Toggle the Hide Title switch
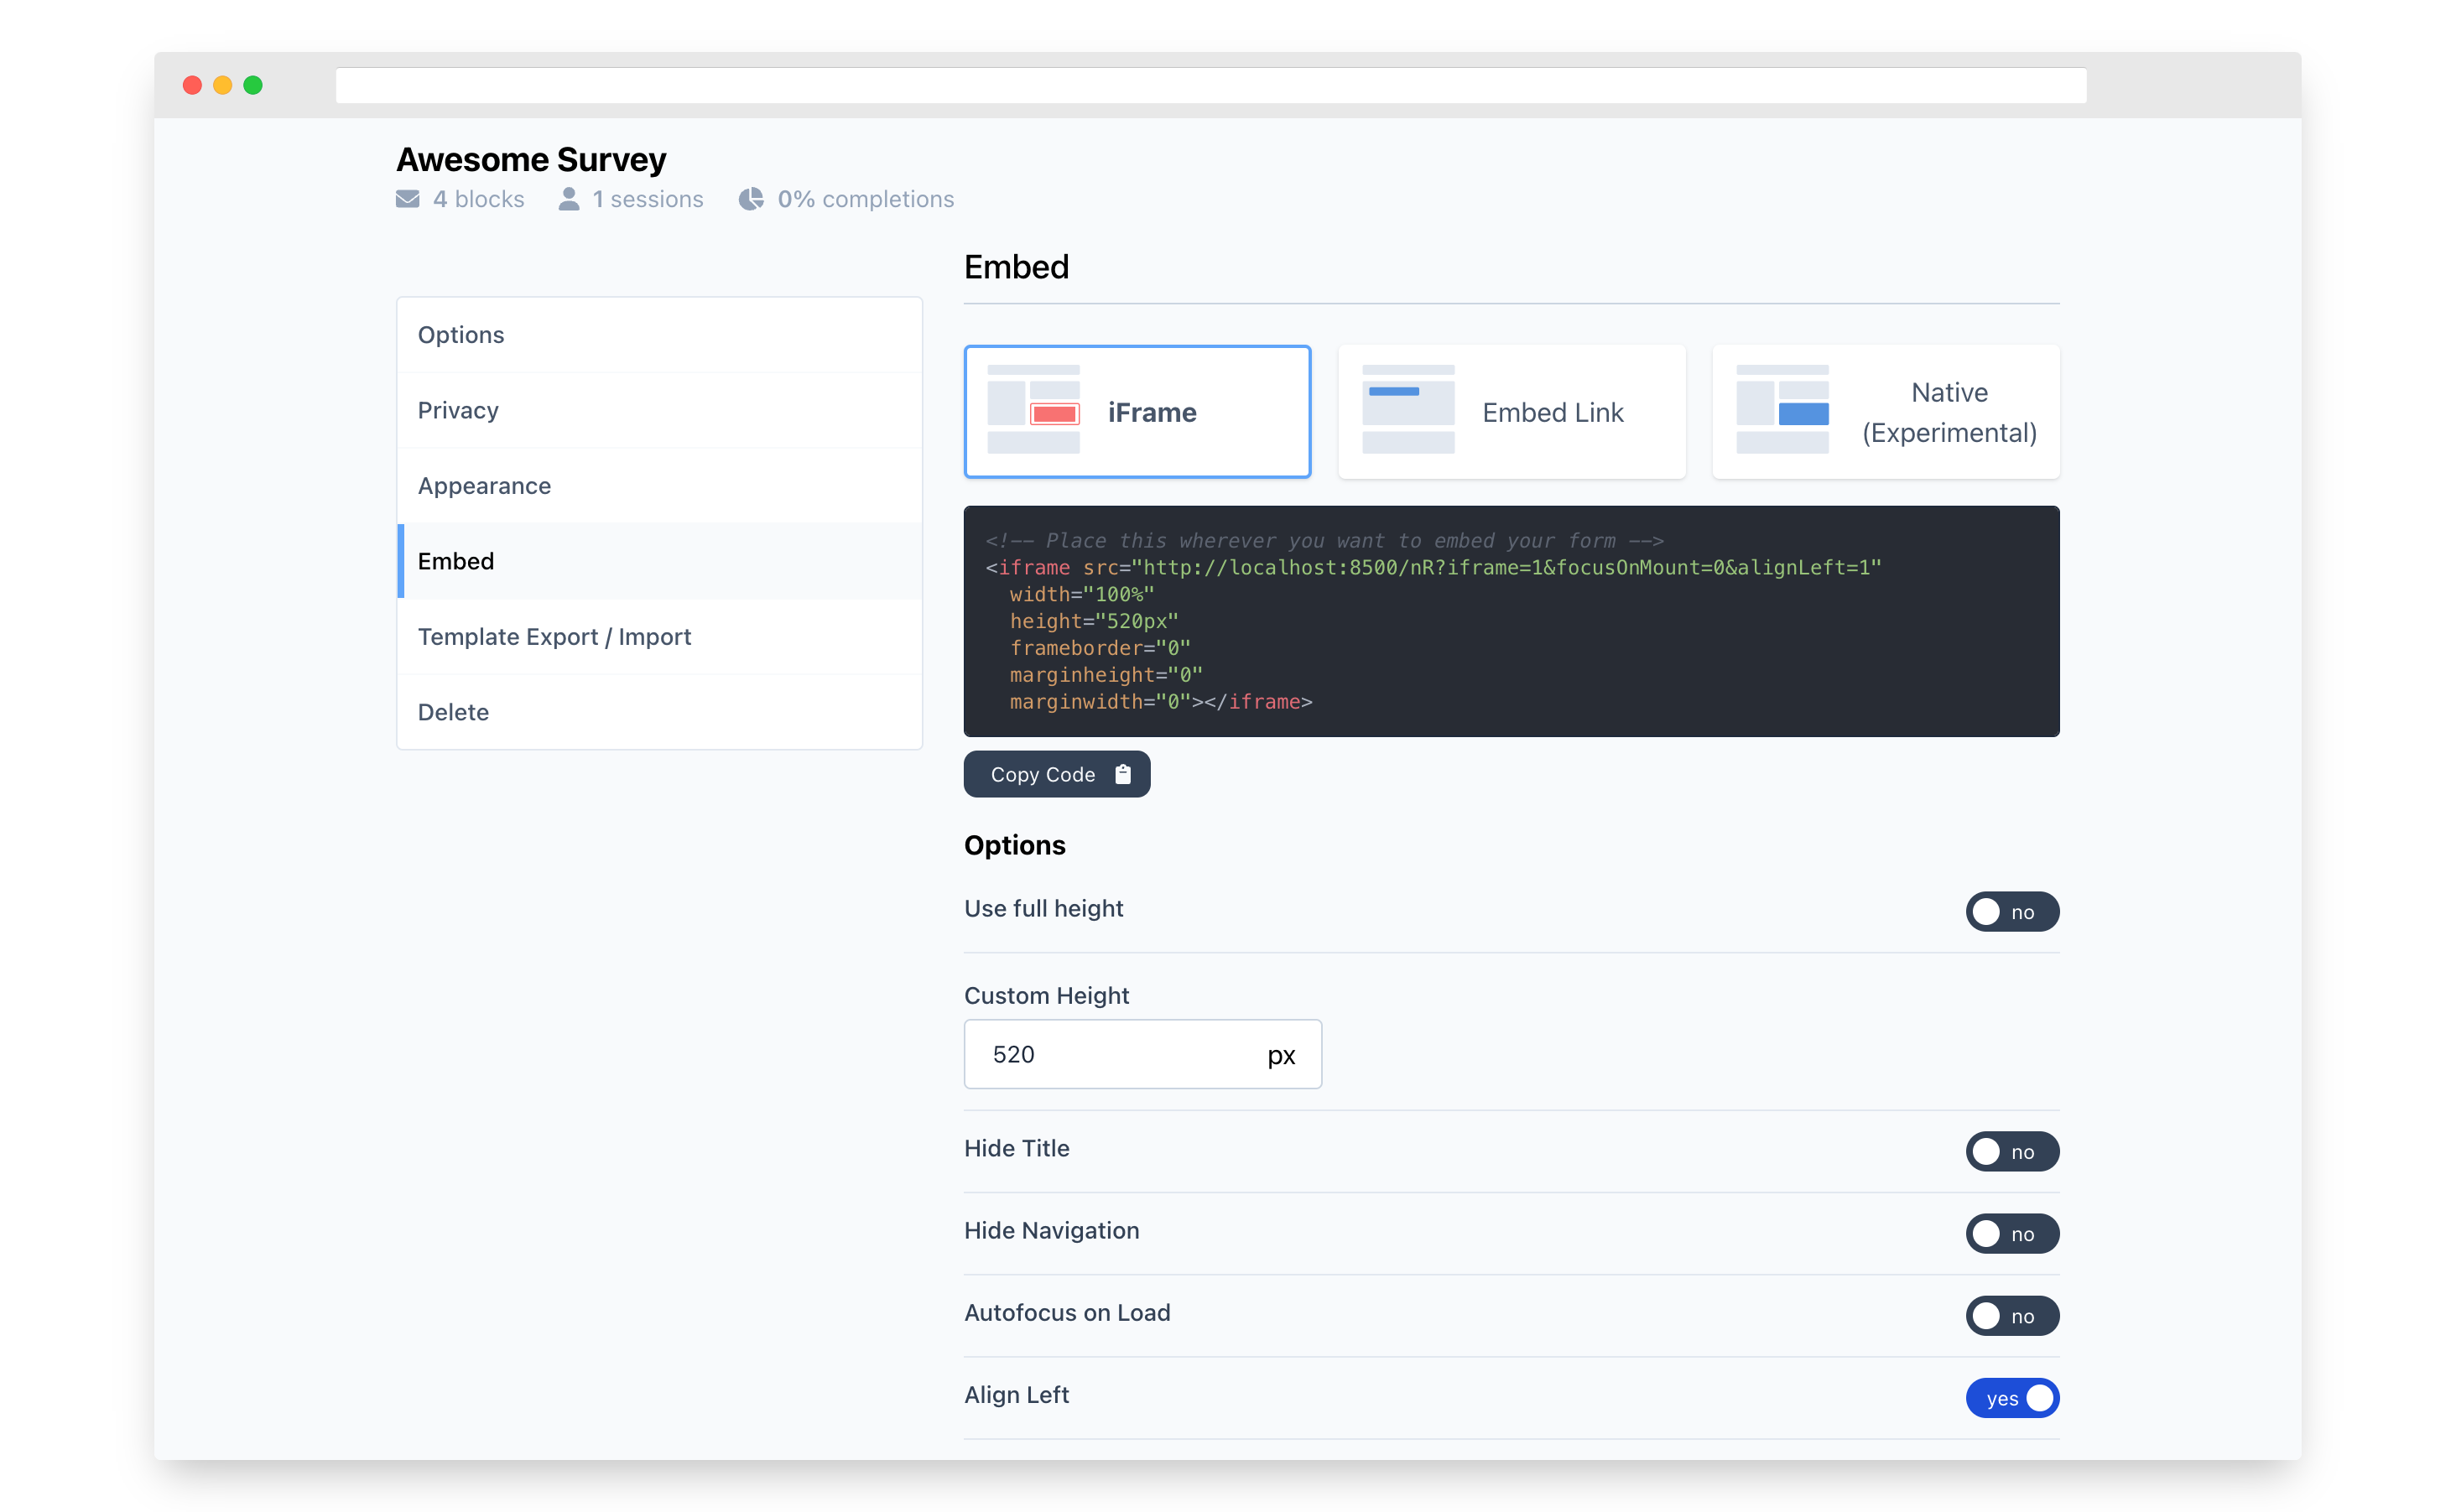 tap(2011, 1151)
